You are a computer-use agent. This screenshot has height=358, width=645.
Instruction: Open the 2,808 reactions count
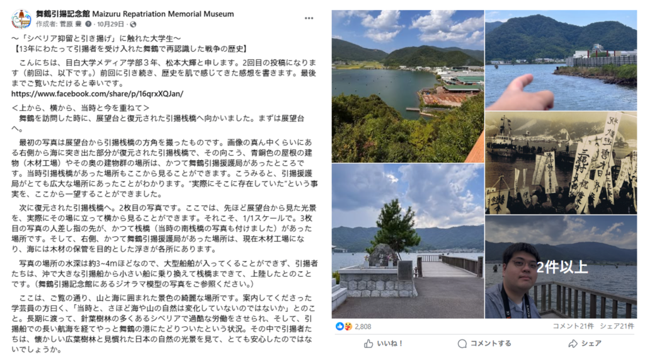[363, 326]
